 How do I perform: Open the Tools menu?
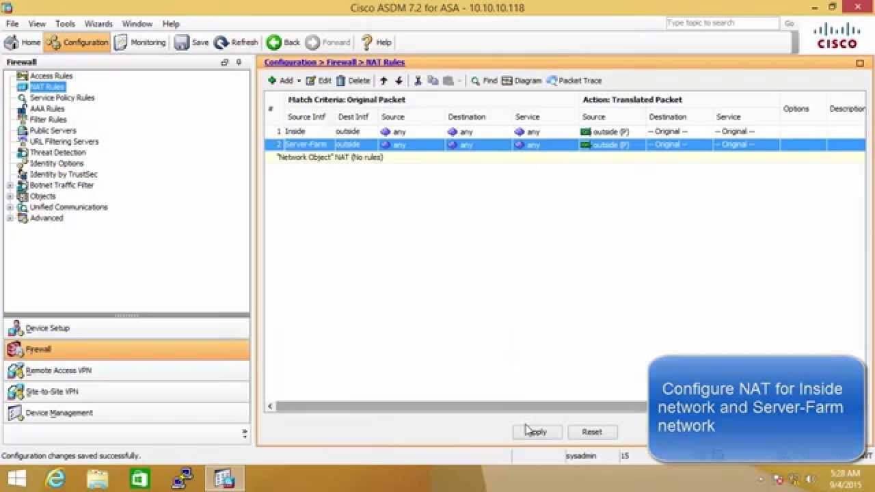tap(65, 23)
